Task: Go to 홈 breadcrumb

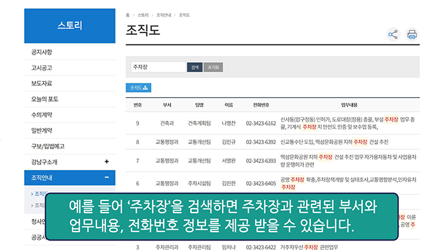Action: (127, 15)
